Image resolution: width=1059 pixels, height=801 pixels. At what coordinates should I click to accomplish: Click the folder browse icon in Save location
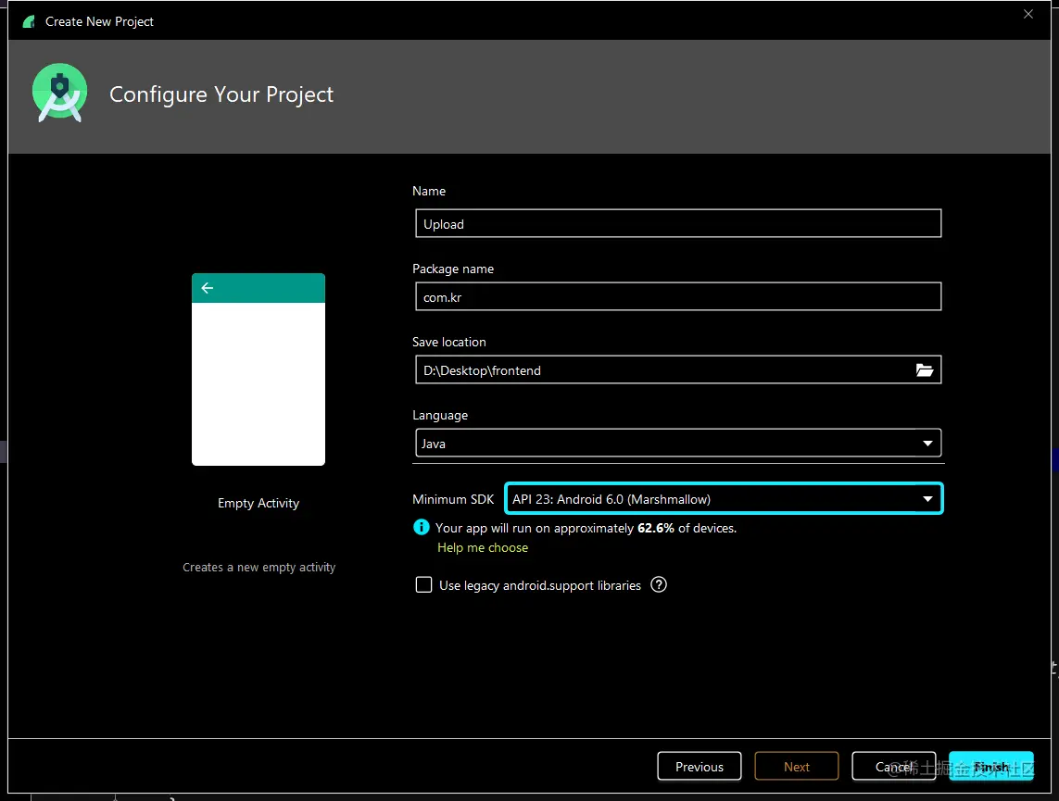coord(924,369)
